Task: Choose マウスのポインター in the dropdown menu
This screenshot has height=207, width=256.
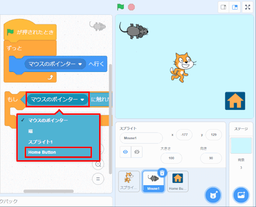Action: point(48,120)
